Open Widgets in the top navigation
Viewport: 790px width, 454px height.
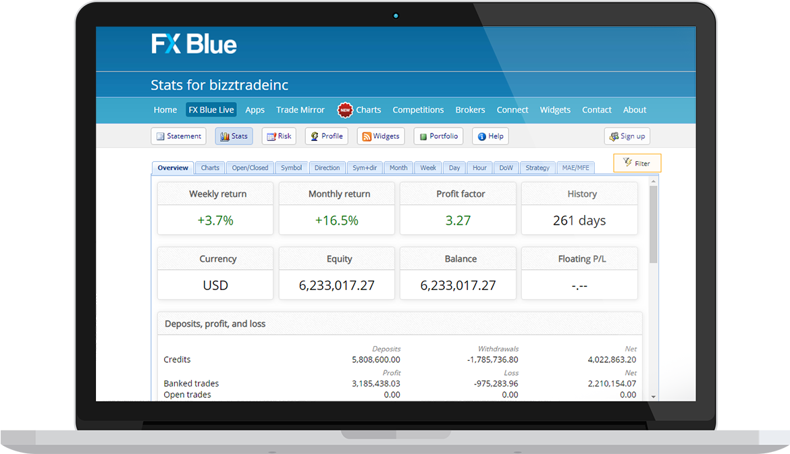[555, 110]
